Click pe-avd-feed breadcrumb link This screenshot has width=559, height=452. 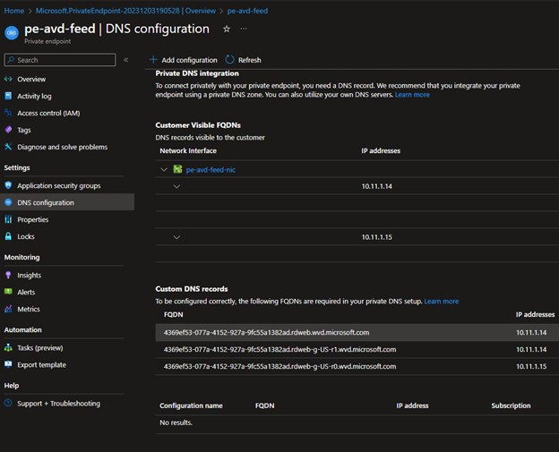(x=247, y=11)
